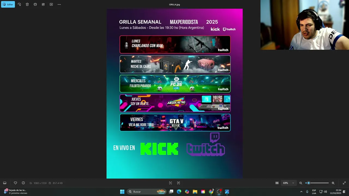Image resolution: width=349 pixels, height=196 pixels.
Task: Rotate the image with the rotate icon
Action: coord(19,4)
